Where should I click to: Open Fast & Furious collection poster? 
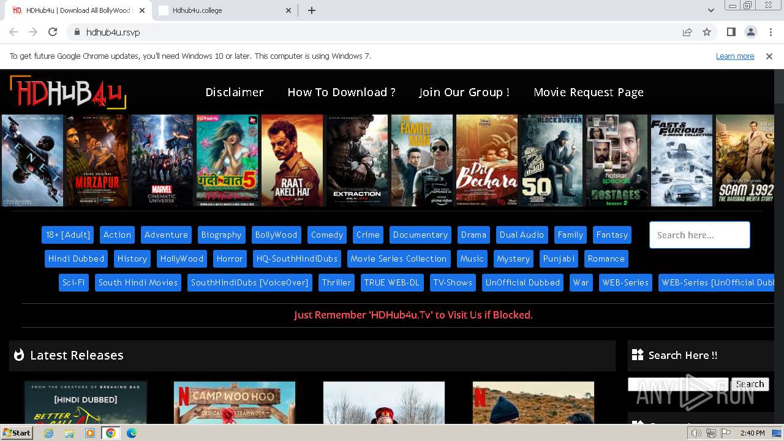[682, 160]
